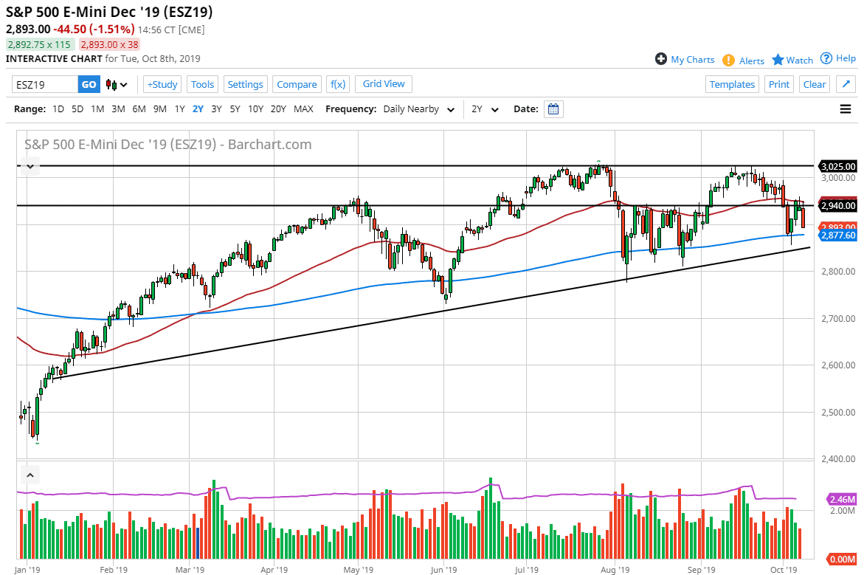This screenshot has height=575, width=864.
Task: Click the Clear button
Action: pos(815,84)
